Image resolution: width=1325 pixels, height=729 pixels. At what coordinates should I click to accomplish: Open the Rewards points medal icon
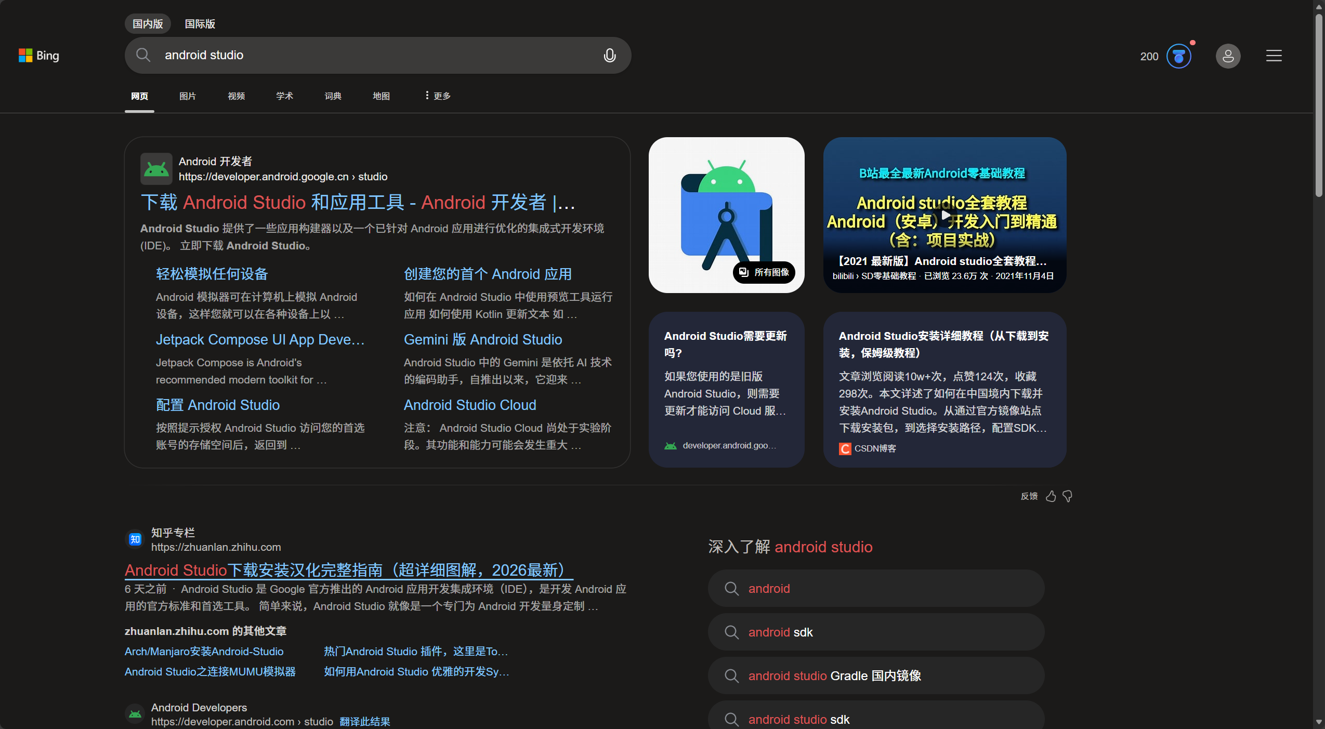[1178, 56]
